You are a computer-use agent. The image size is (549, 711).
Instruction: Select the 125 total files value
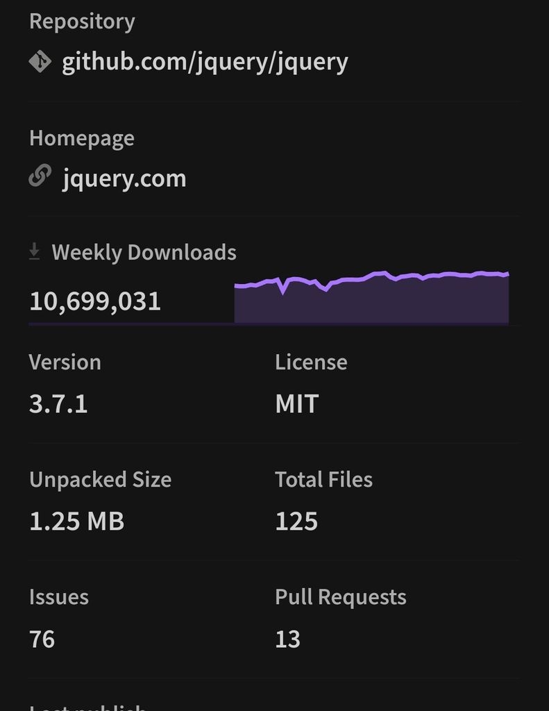(296, 521)
